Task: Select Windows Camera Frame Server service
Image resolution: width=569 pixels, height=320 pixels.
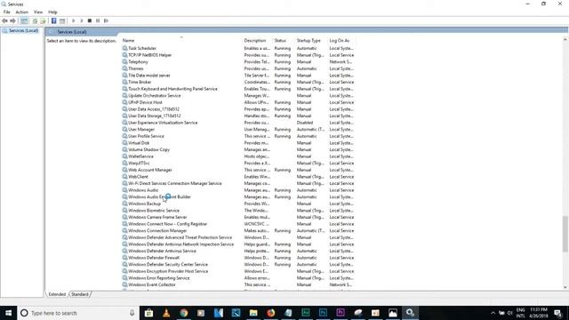Action: click(x=157, y=217)
